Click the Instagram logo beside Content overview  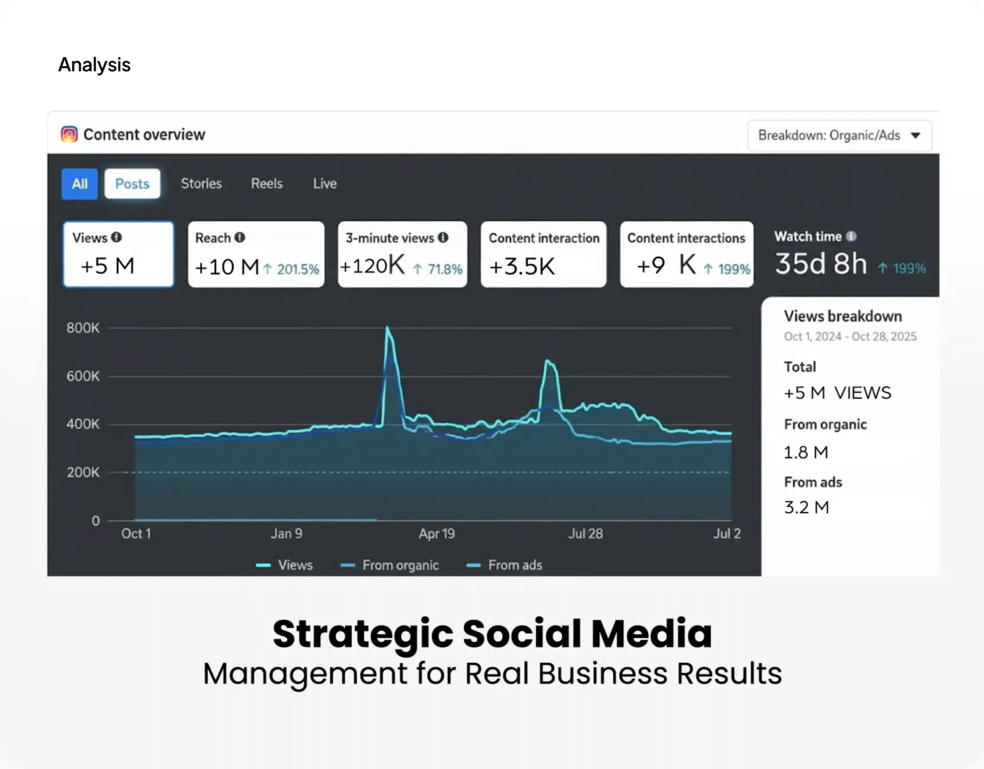pyautogui.click(x=69, y=134)
